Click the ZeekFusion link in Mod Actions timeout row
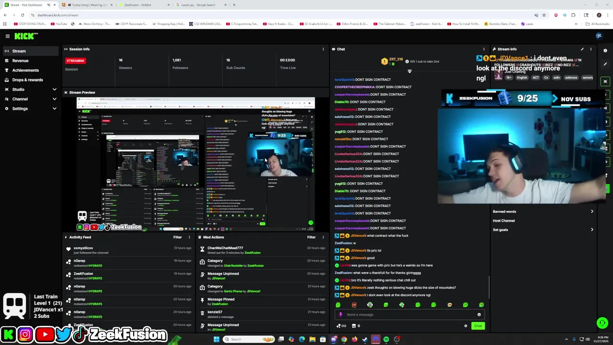 coord(252,253)
